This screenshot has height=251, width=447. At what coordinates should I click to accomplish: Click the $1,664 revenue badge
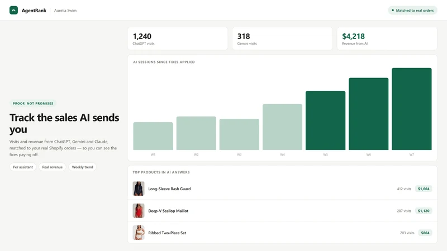coord(424,189)
